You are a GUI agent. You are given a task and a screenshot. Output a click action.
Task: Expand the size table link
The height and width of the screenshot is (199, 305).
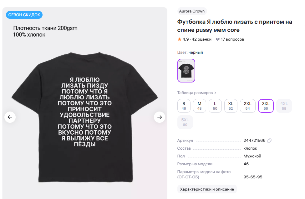[x=197, y=93]
